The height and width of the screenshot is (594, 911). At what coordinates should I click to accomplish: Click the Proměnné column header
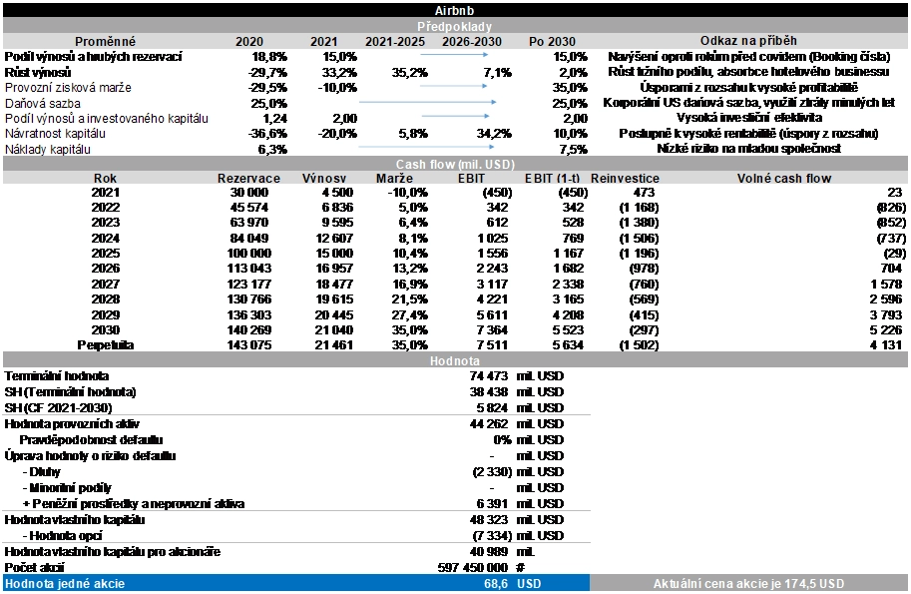(105, 41)
